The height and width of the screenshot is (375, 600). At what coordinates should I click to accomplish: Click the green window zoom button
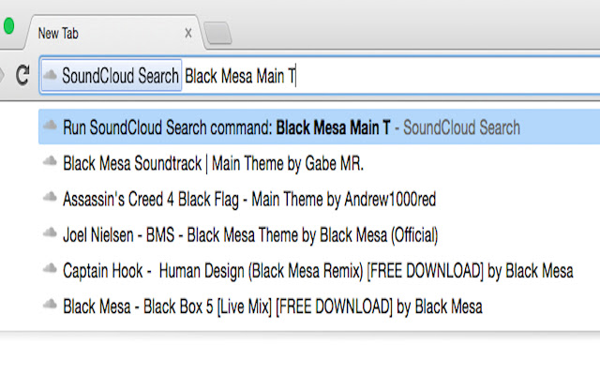tap(7, 26)
